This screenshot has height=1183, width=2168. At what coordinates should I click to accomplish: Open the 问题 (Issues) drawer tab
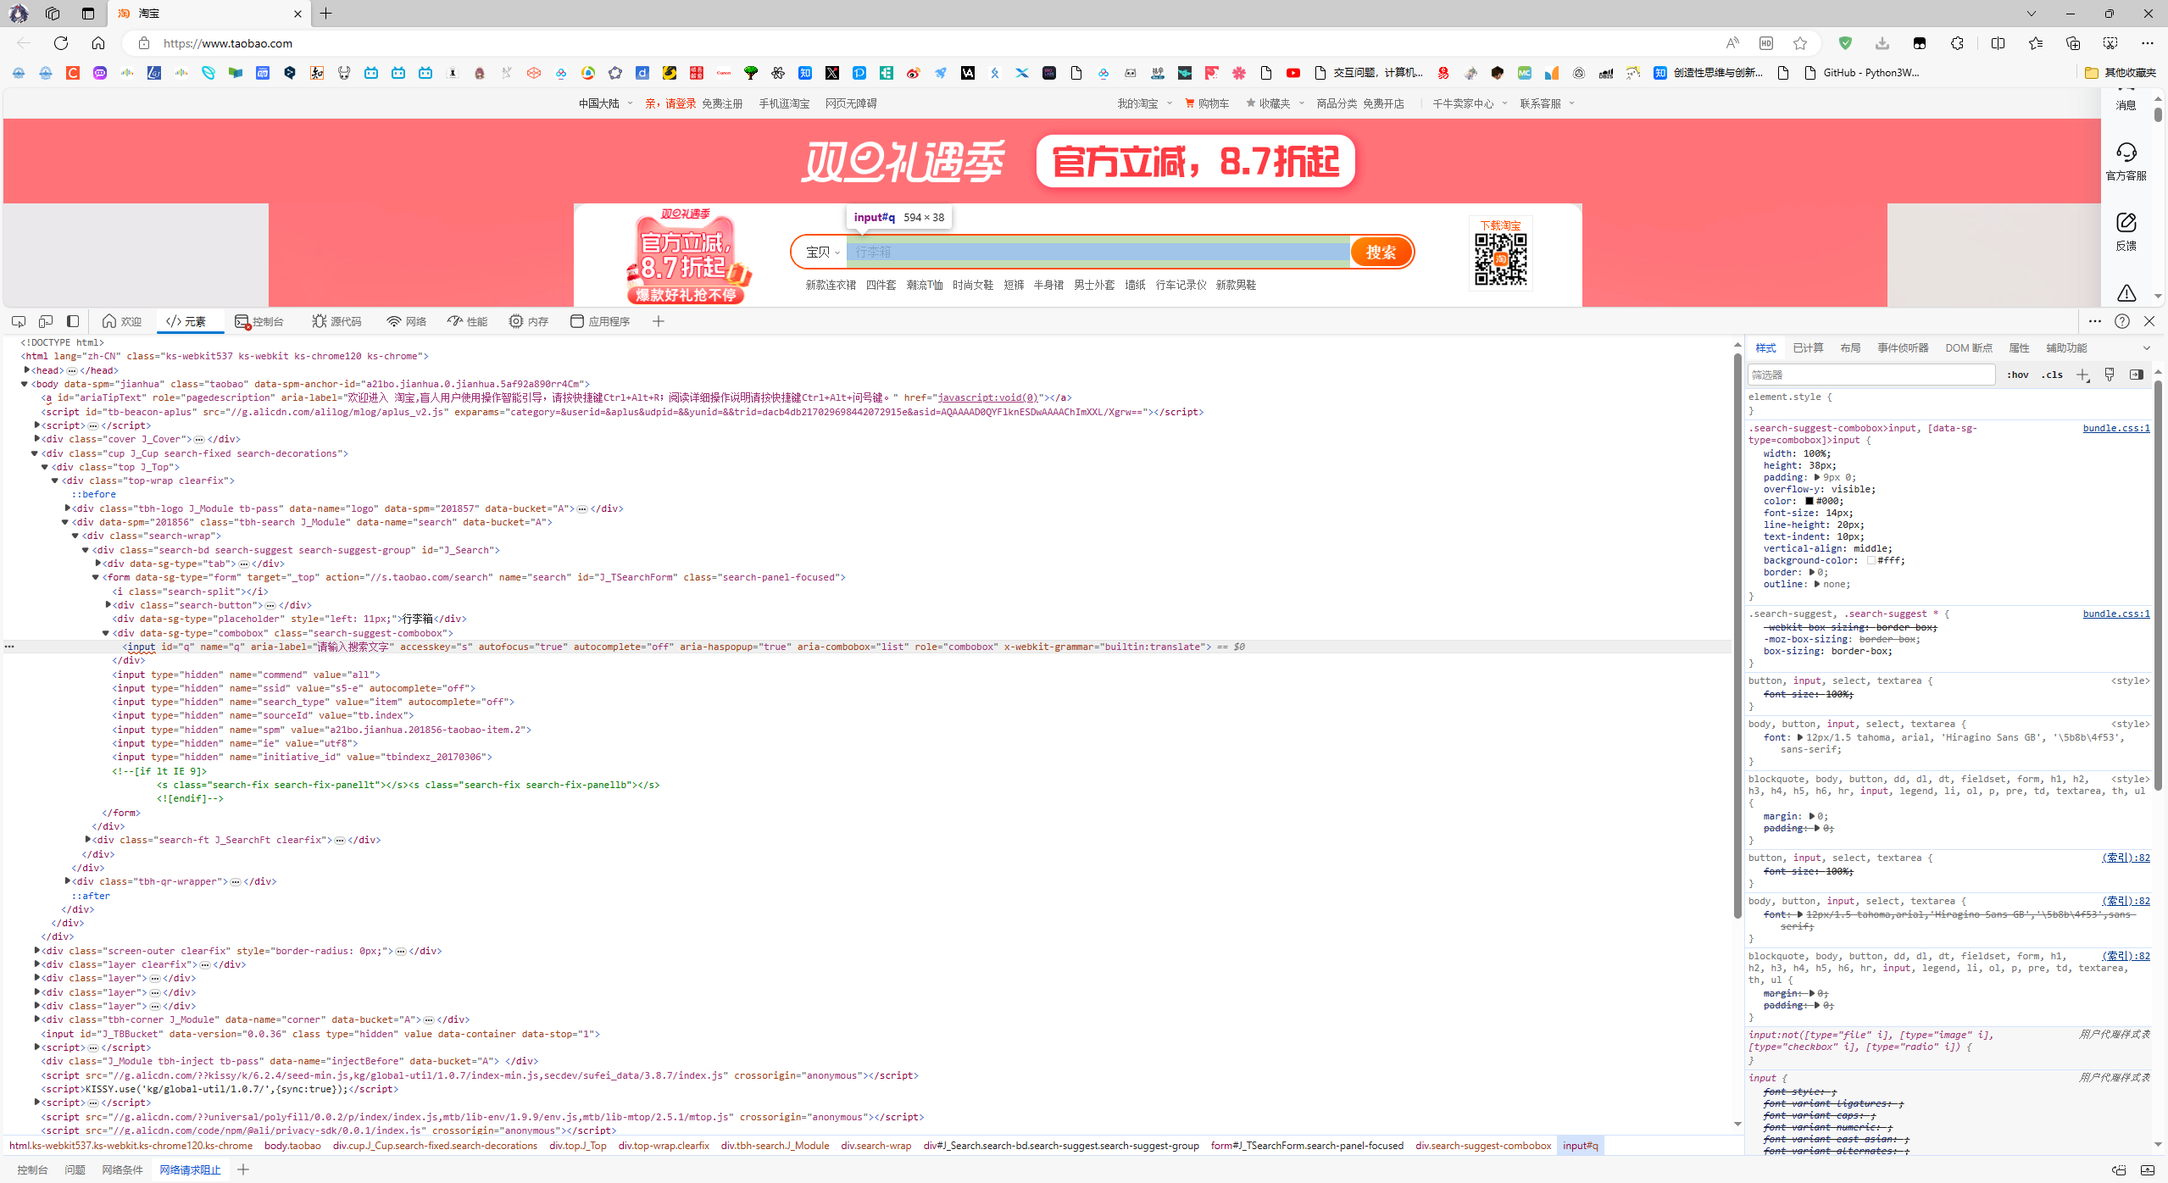click(75, 1170)
